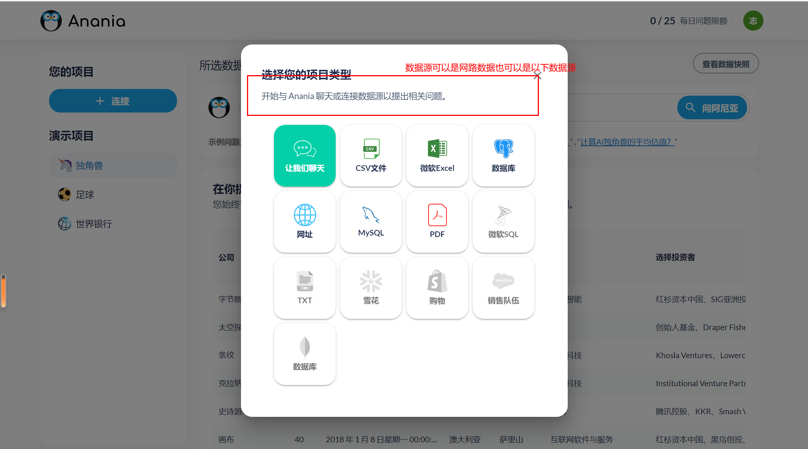
Task: Close the project type dialog
Action: point(537,76)
